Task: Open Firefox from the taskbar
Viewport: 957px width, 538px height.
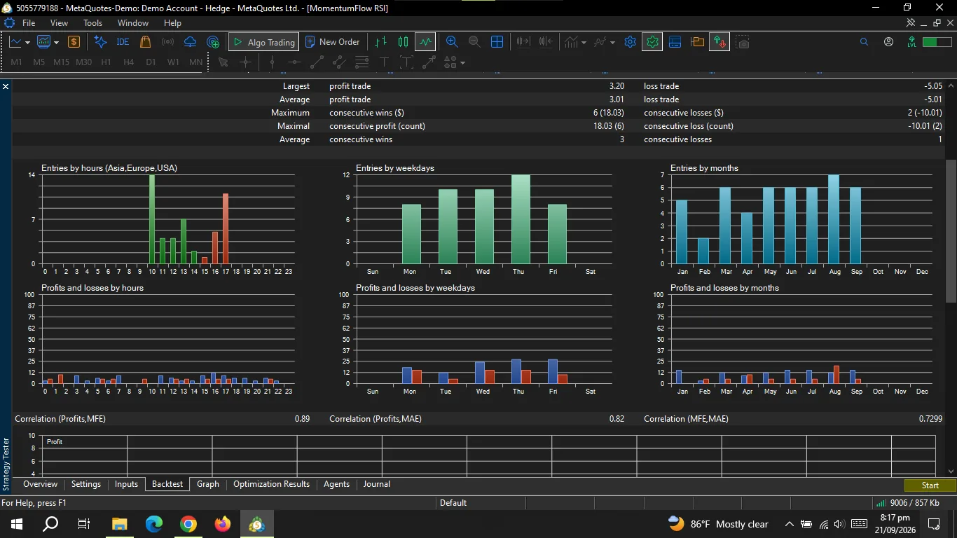Action: [223, 524]
